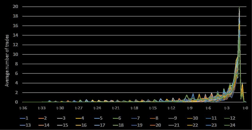Click legend entry for series 12
The height and width of the screenshot is (130, 252).
[x=230, y=118]
